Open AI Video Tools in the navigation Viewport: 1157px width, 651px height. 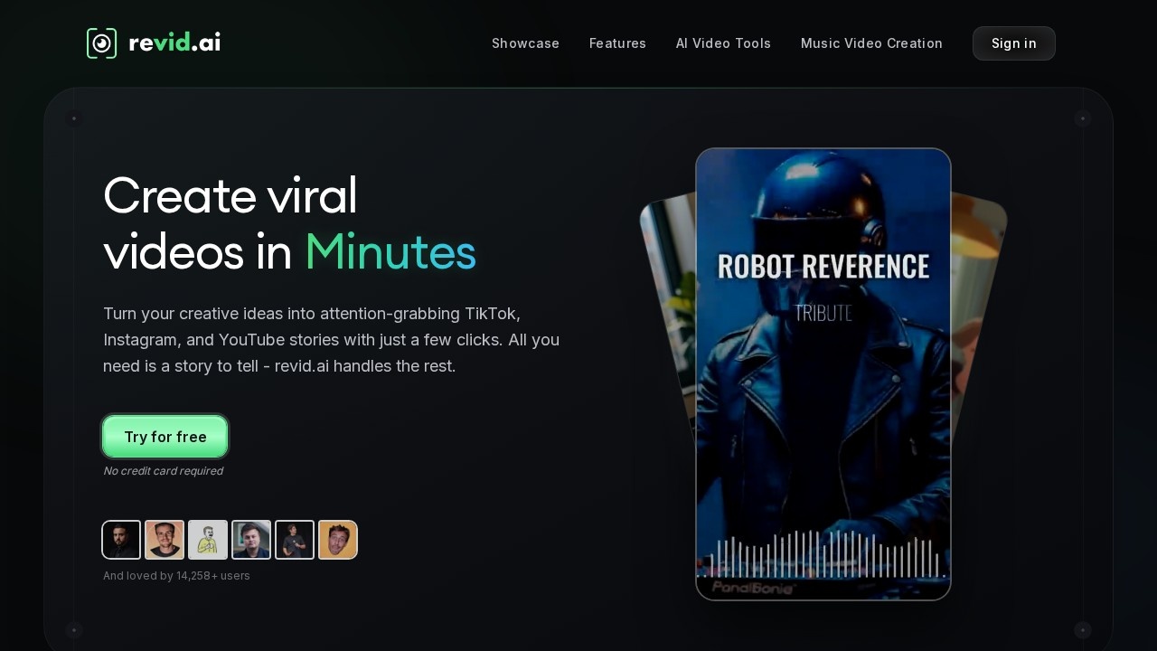click(x=723, y=43)
